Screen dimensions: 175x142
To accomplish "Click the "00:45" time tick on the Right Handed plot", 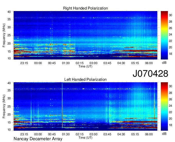I will (x=52, y=63).
